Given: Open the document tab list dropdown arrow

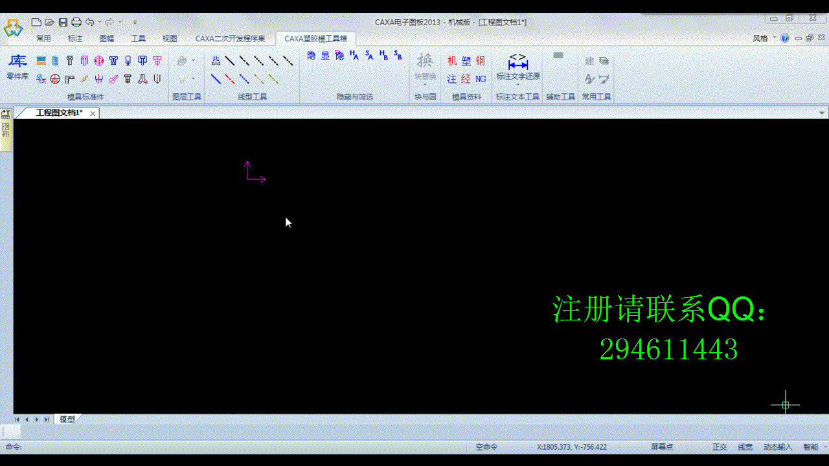Looking at the screenshot, I should 823,113.
